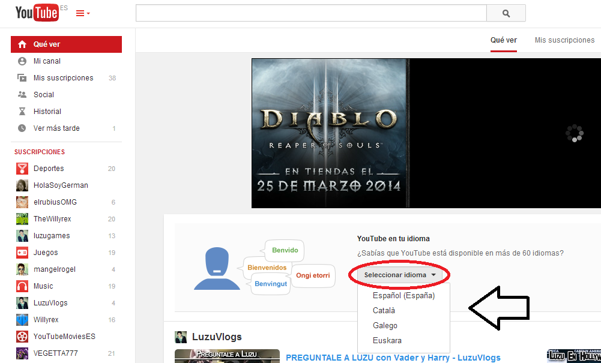601x363 pixels.
Task: Open Willyrex channel avatar
Action: [x=22, y=320]
